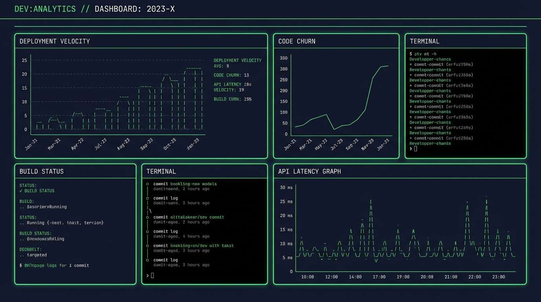541x302 pixels.
Task: Select the last "commit log" node as active
Action: click(148, 260)
